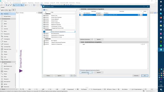This screenshot has width=164, height=92.
Task: Open the 'Добавить Критерии' dropdown arrow
Action: [x=92, y=39]
